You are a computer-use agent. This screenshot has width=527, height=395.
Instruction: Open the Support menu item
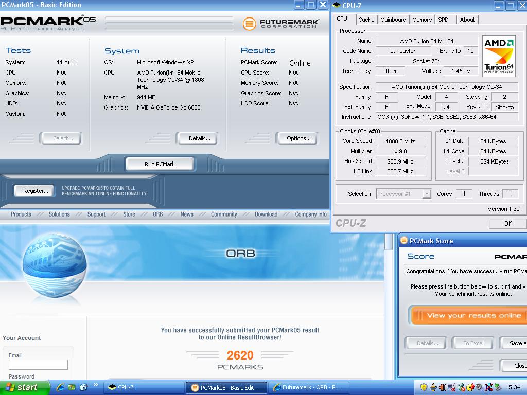pyautogui.click(x=96, y=214)
